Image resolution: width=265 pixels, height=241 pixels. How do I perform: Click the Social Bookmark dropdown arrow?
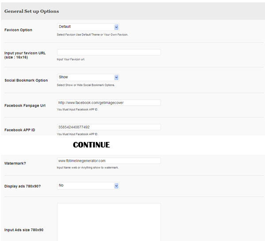[116, 77]
